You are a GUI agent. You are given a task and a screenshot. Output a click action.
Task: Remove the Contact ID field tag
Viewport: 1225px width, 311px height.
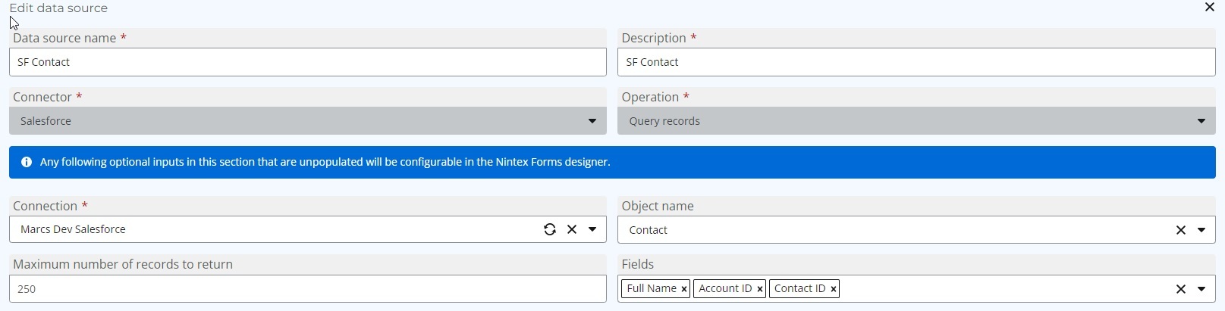point(833,289)
